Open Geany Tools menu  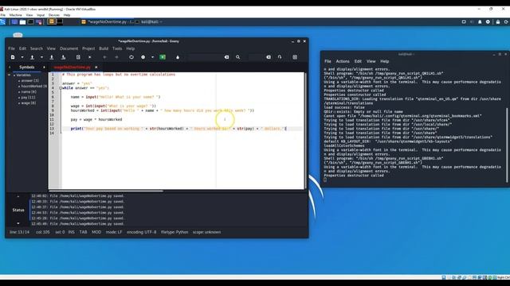[117, 48]
